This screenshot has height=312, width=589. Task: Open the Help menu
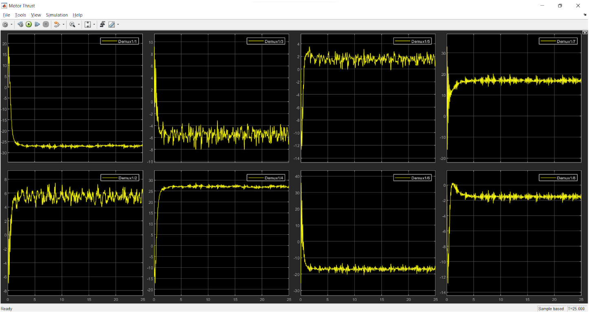[77, 15]
